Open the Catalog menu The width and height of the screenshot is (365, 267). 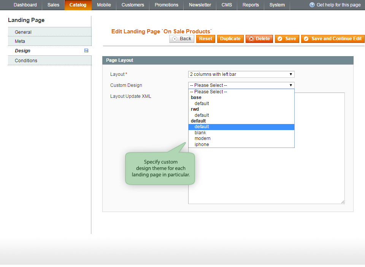78,5
